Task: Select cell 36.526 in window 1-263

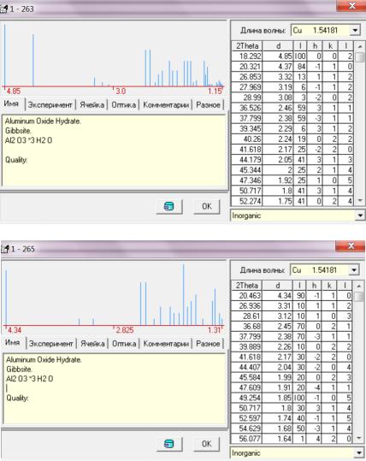Action: click(247, 108)
